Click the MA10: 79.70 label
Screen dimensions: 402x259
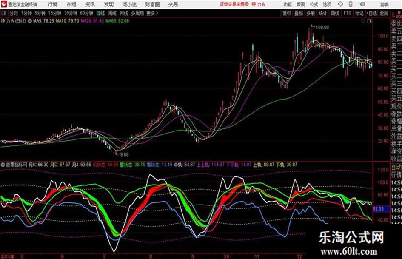(x=68, y=21)
